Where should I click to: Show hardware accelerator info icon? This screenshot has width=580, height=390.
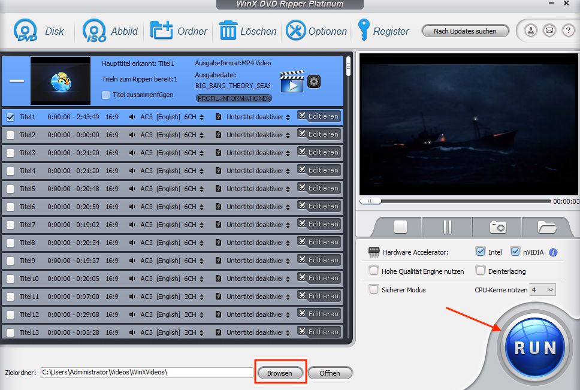coord(553,252)
